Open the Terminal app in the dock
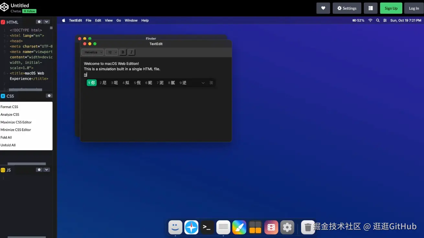 (x=207, y=227)
